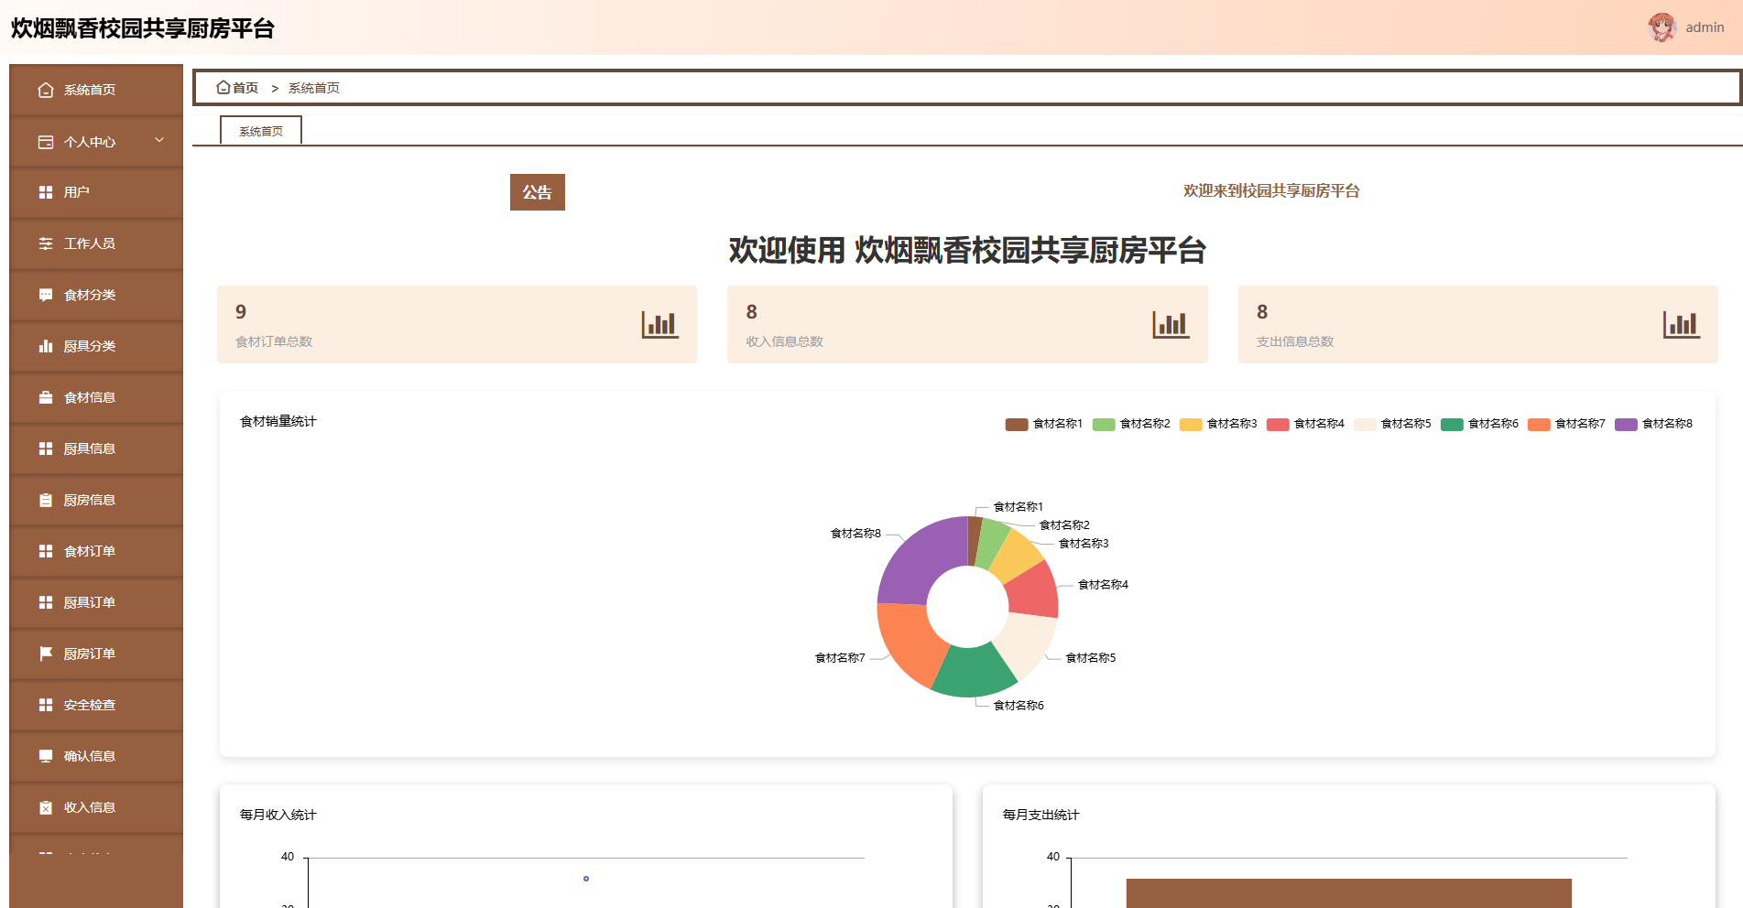Toggle 食材名称1 brown legend swatch
The image size is (1743, 908).
coord(1017,424)
